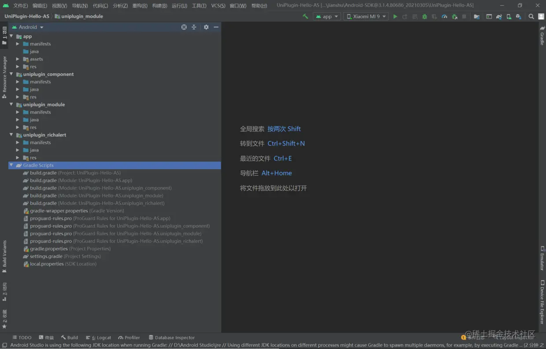
Task: Click the Make Project hammer icon
Action: point(306,16)
